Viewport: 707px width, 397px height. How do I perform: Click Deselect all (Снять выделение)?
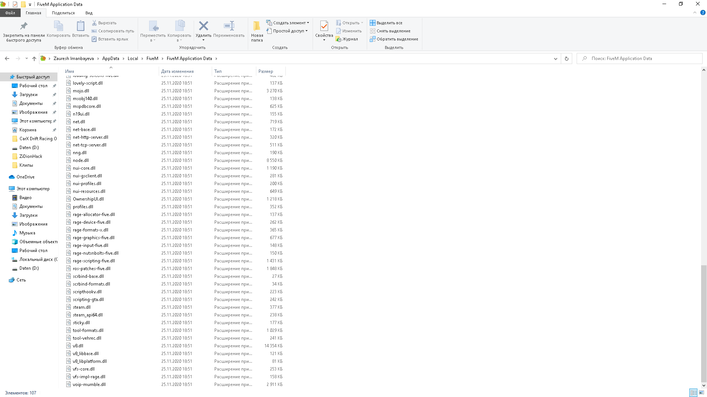[x=390, y=31]
